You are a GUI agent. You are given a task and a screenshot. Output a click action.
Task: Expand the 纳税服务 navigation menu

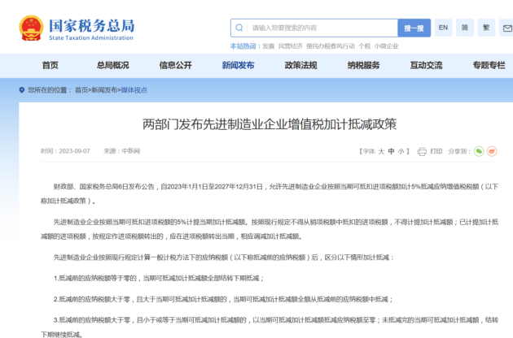[x=363, y=65]
